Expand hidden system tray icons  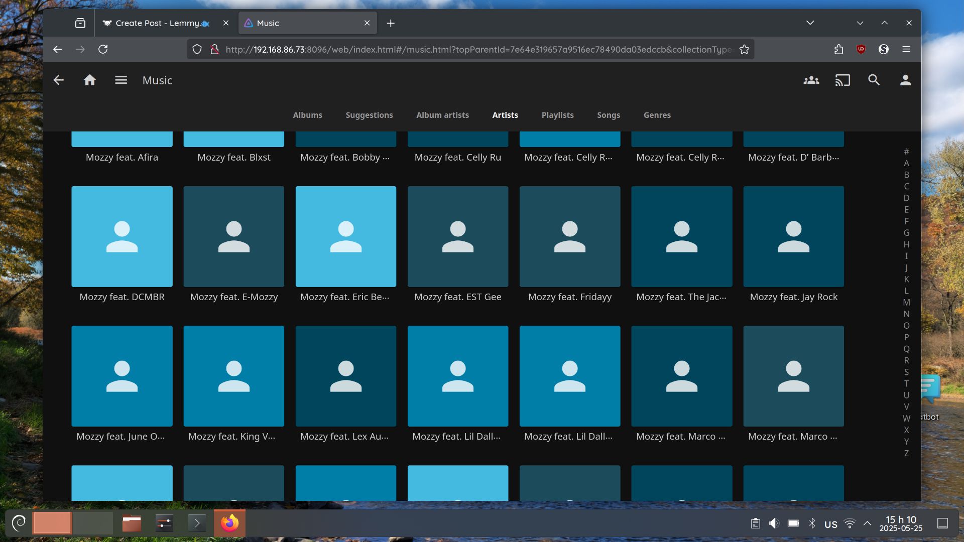click(867, 523)
